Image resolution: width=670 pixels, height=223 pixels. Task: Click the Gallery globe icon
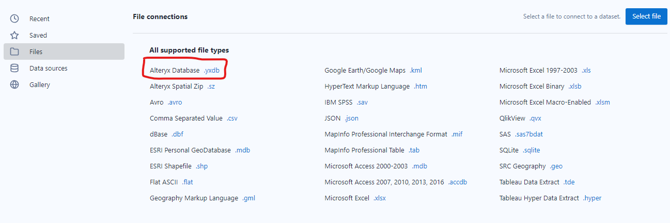coord(14,84)
